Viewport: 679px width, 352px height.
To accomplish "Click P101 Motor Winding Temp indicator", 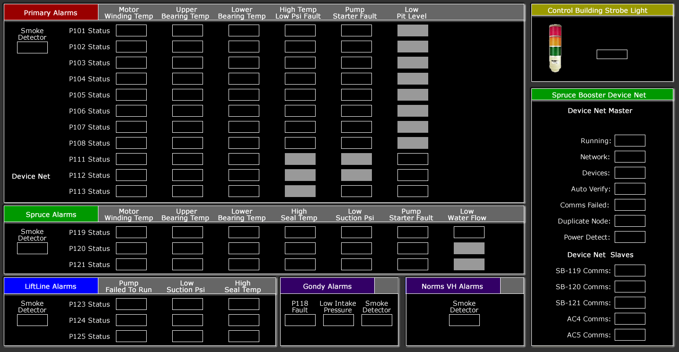I will (131, 31).
